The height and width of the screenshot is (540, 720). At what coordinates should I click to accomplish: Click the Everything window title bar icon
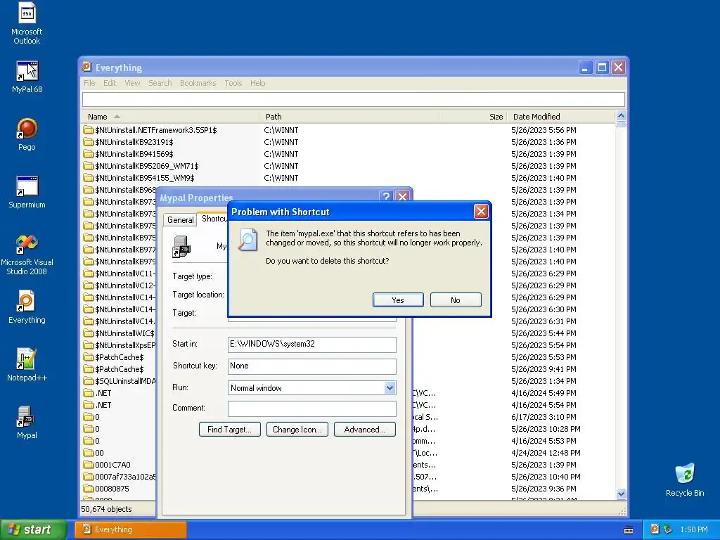[86, 67]
